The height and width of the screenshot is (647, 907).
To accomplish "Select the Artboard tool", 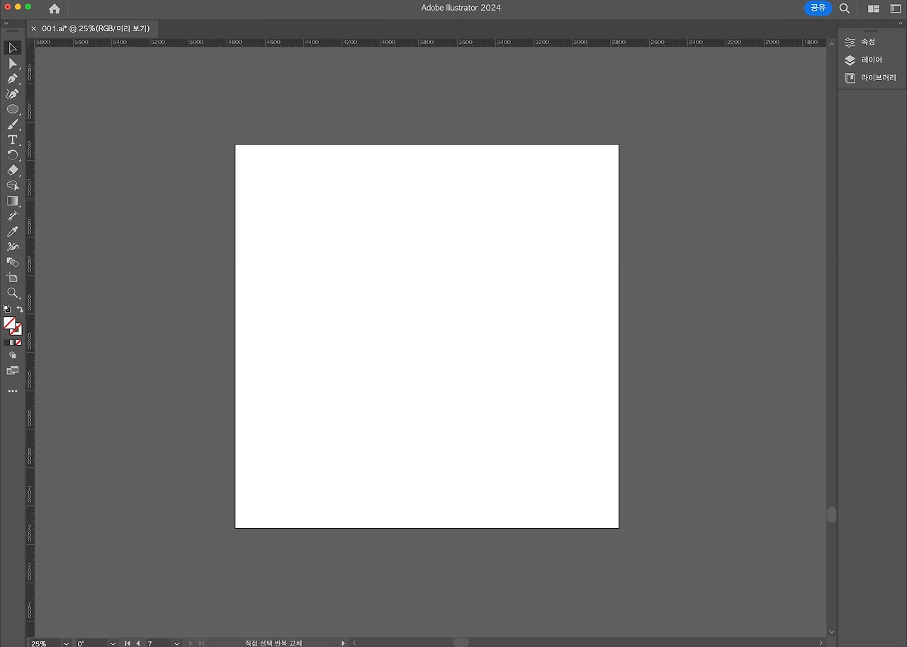I will [13, 278].
